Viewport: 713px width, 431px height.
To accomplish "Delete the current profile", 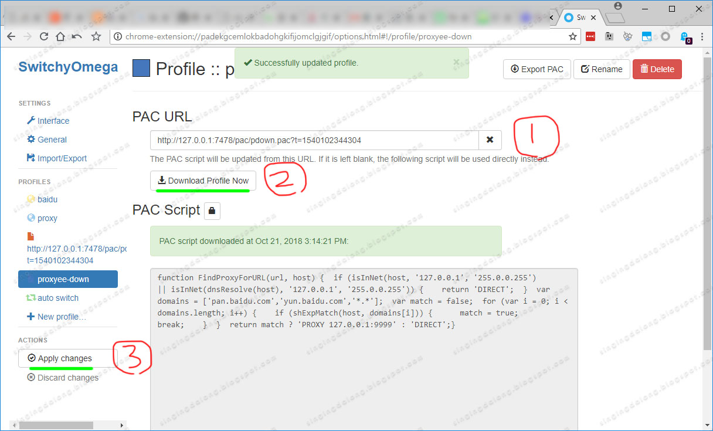I will pyautogui.click(x=657, y=69).
